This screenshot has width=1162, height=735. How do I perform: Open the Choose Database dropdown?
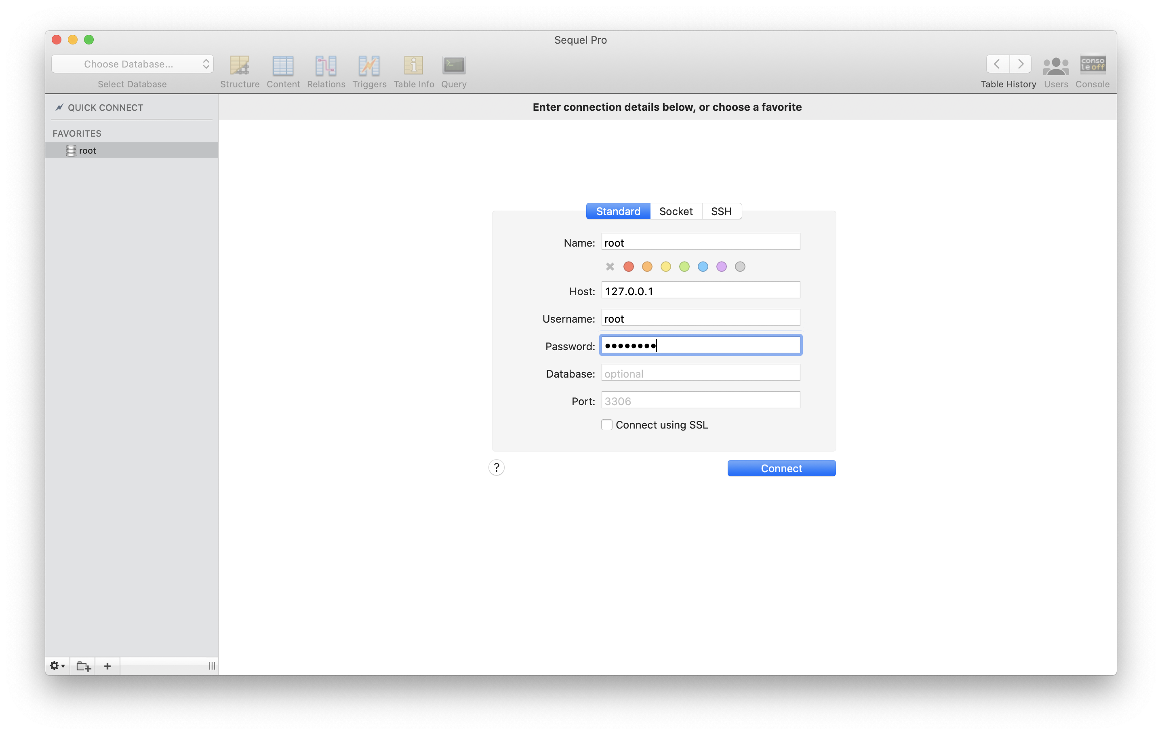132,64
